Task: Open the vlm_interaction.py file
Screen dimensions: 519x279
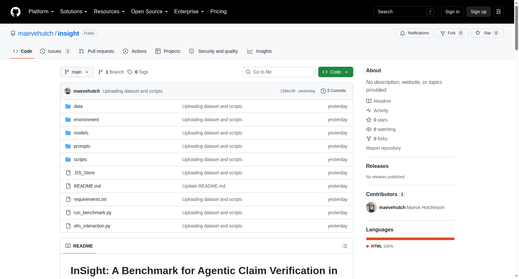Action: (x=92, y=226)
